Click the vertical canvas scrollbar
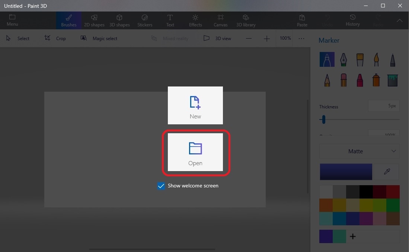Viewport: 409px width, 252px height. pyautogui.click(x=307, y=147)
